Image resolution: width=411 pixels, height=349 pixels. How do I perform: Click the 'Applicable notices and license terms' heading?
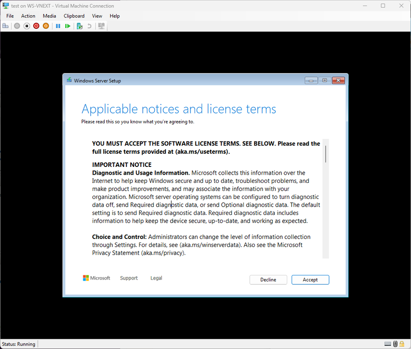click(179, 109)
